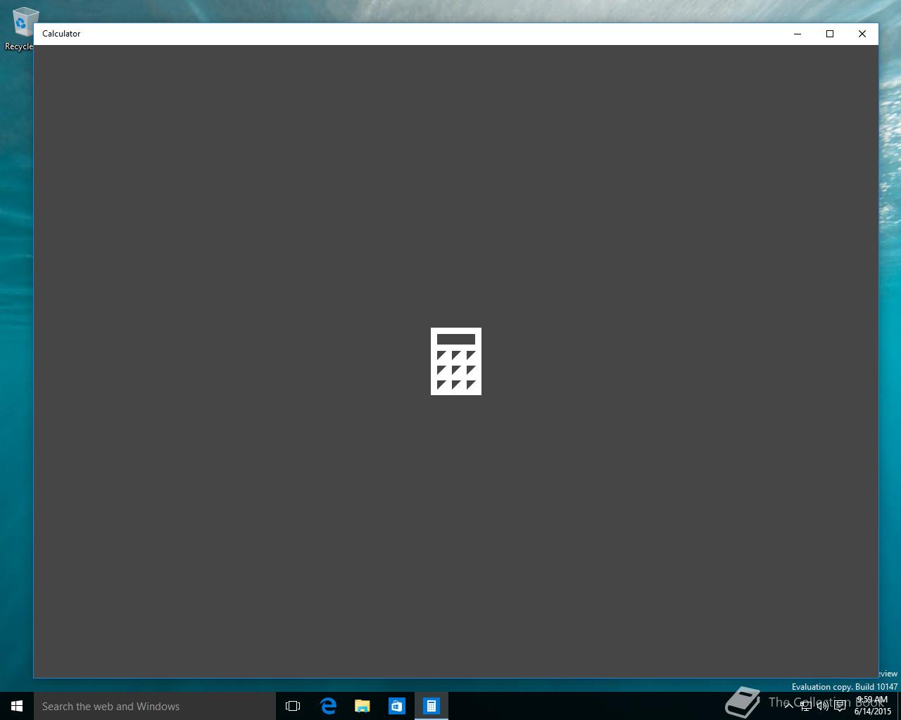The height and width of the screenshot is (720, 901).
Task: Open the network status tray icon
Action: point(806,706)
